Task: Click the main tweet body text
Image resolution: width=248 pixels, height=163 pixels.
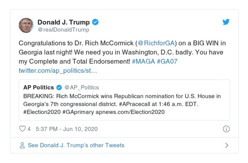Action: click(x=121, y=52)
